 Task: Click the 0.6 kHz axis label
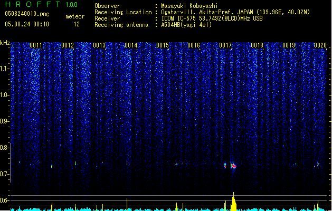tap(5, 200)
